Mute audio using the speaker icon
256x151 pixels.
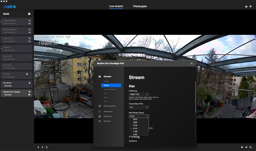click(242, 147)
